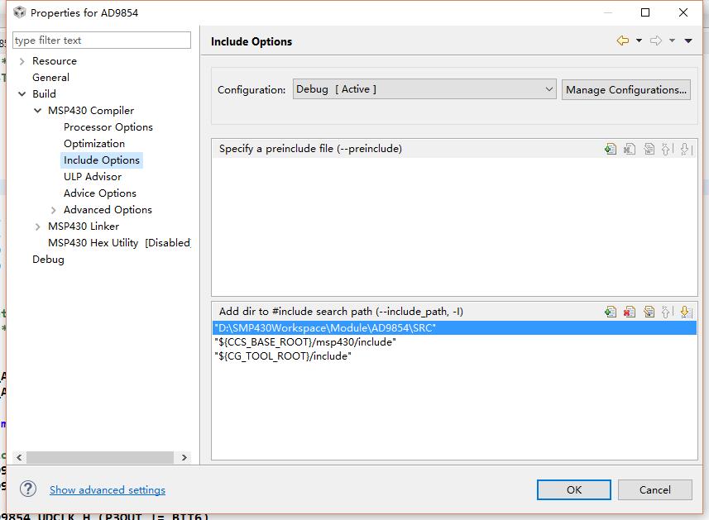Delete the selected include search path

[630, 312]
